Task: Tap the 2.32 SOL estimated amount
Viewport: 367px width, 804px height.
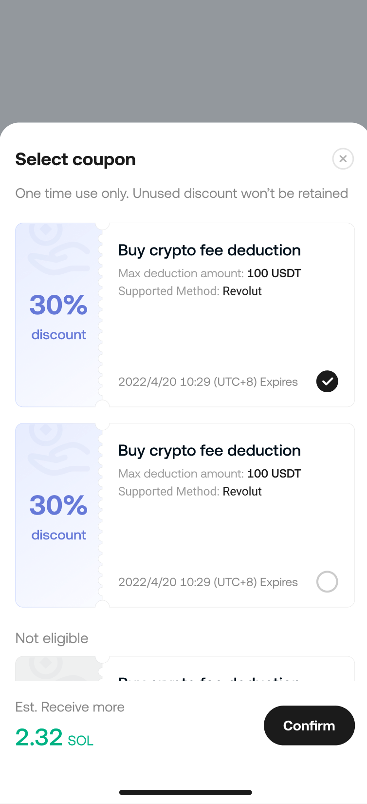Action: [54, 737]
